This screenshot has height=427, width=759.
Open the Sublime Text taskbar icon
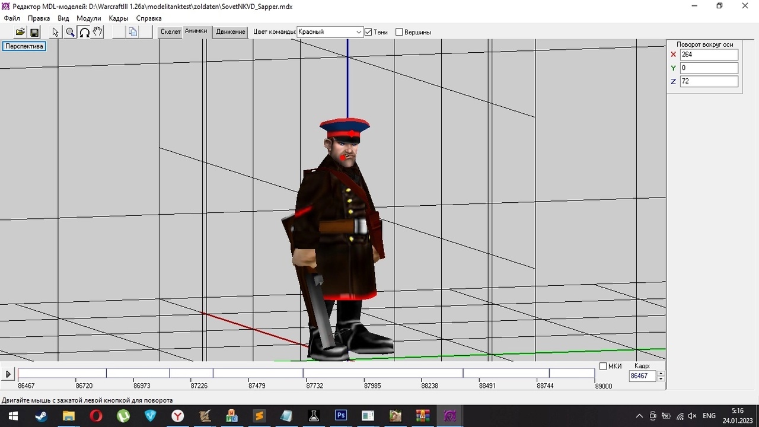point(259,416)
